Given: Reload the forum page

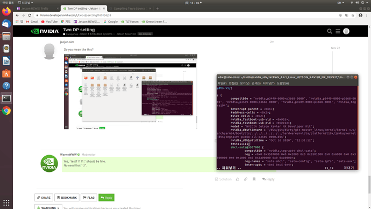Looking at the screenshot, I should [x=30, y=15].
